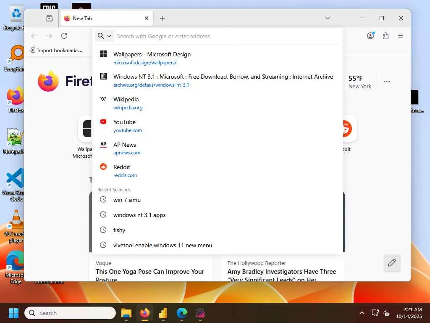430x323 pixels.
Task: Show hidden system tray icons chevron
Action: point(362,313)
